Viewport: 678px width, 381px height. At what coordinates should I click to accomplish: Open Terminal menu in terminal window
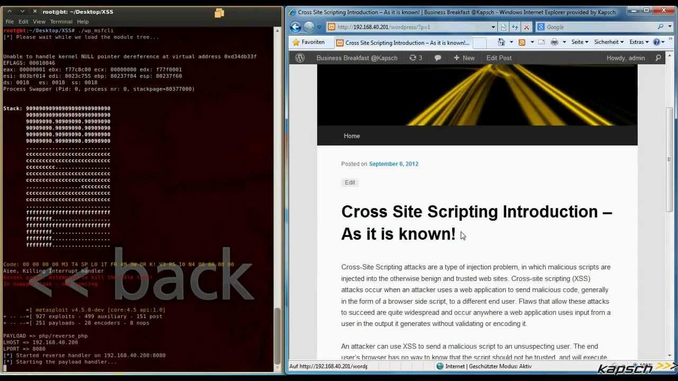click(61, 22)
